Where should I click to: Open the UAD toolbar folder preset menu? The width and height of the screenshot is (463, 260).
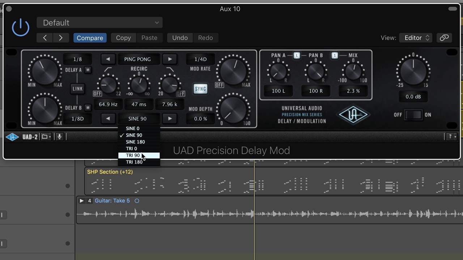[46, 137]
